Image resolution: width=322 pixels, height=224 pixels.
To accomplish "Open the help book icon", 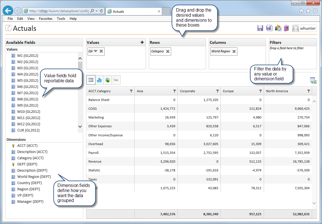I will 286,28.
